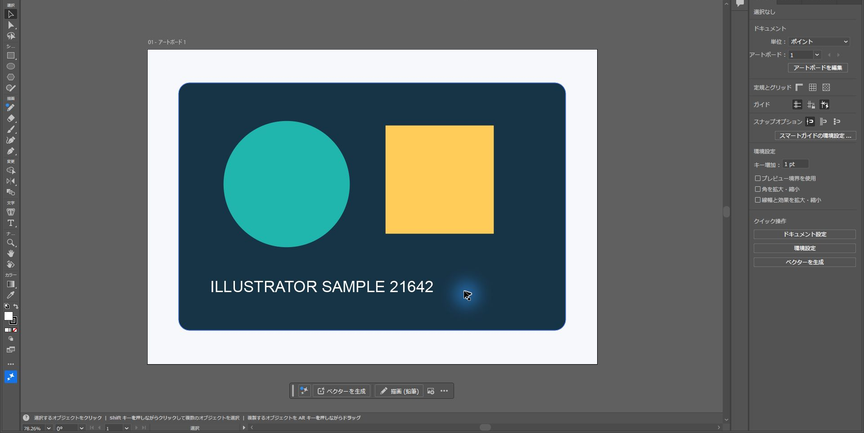Click 描画 (鉛筆) in the floating taskbar
864x433 pixels.
click(x=399, y=391)
